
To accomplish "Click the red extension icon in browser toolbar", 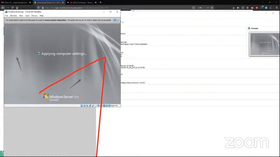I will click(x=257, y=8).
